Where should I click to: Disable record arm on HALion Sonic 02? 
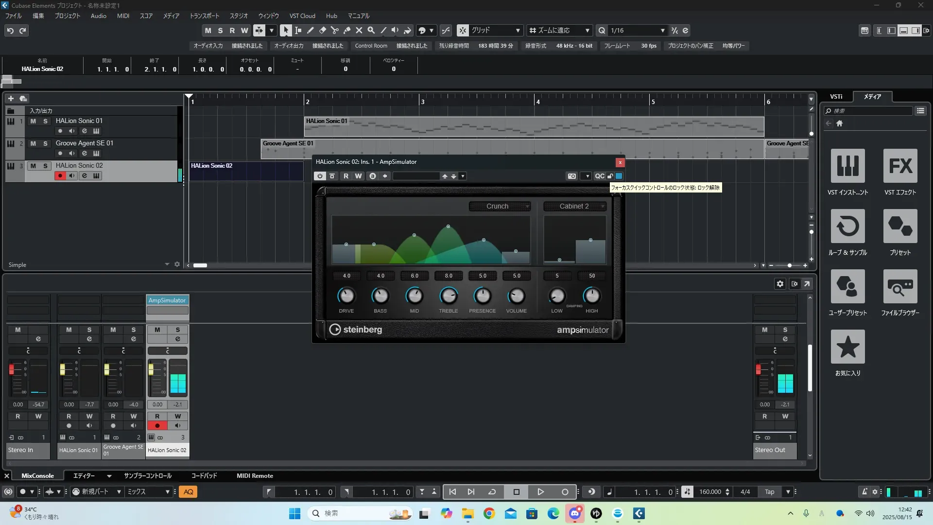click(60, 175)
